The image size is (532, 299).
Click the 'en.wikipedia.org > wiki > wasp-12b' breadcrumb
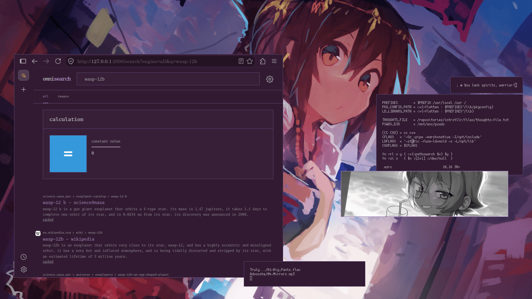(72, 232)
